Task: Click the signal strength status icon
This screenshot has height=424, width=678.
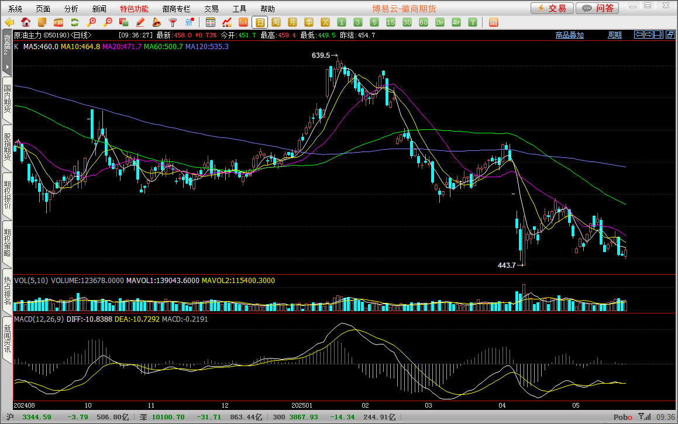Action: 645,416
